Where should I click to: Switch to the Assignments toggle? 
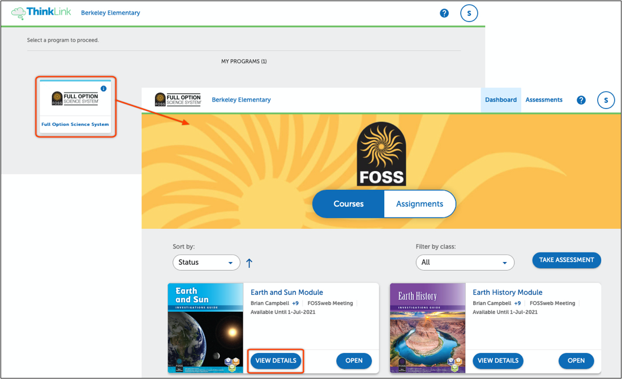coord(419,204)
